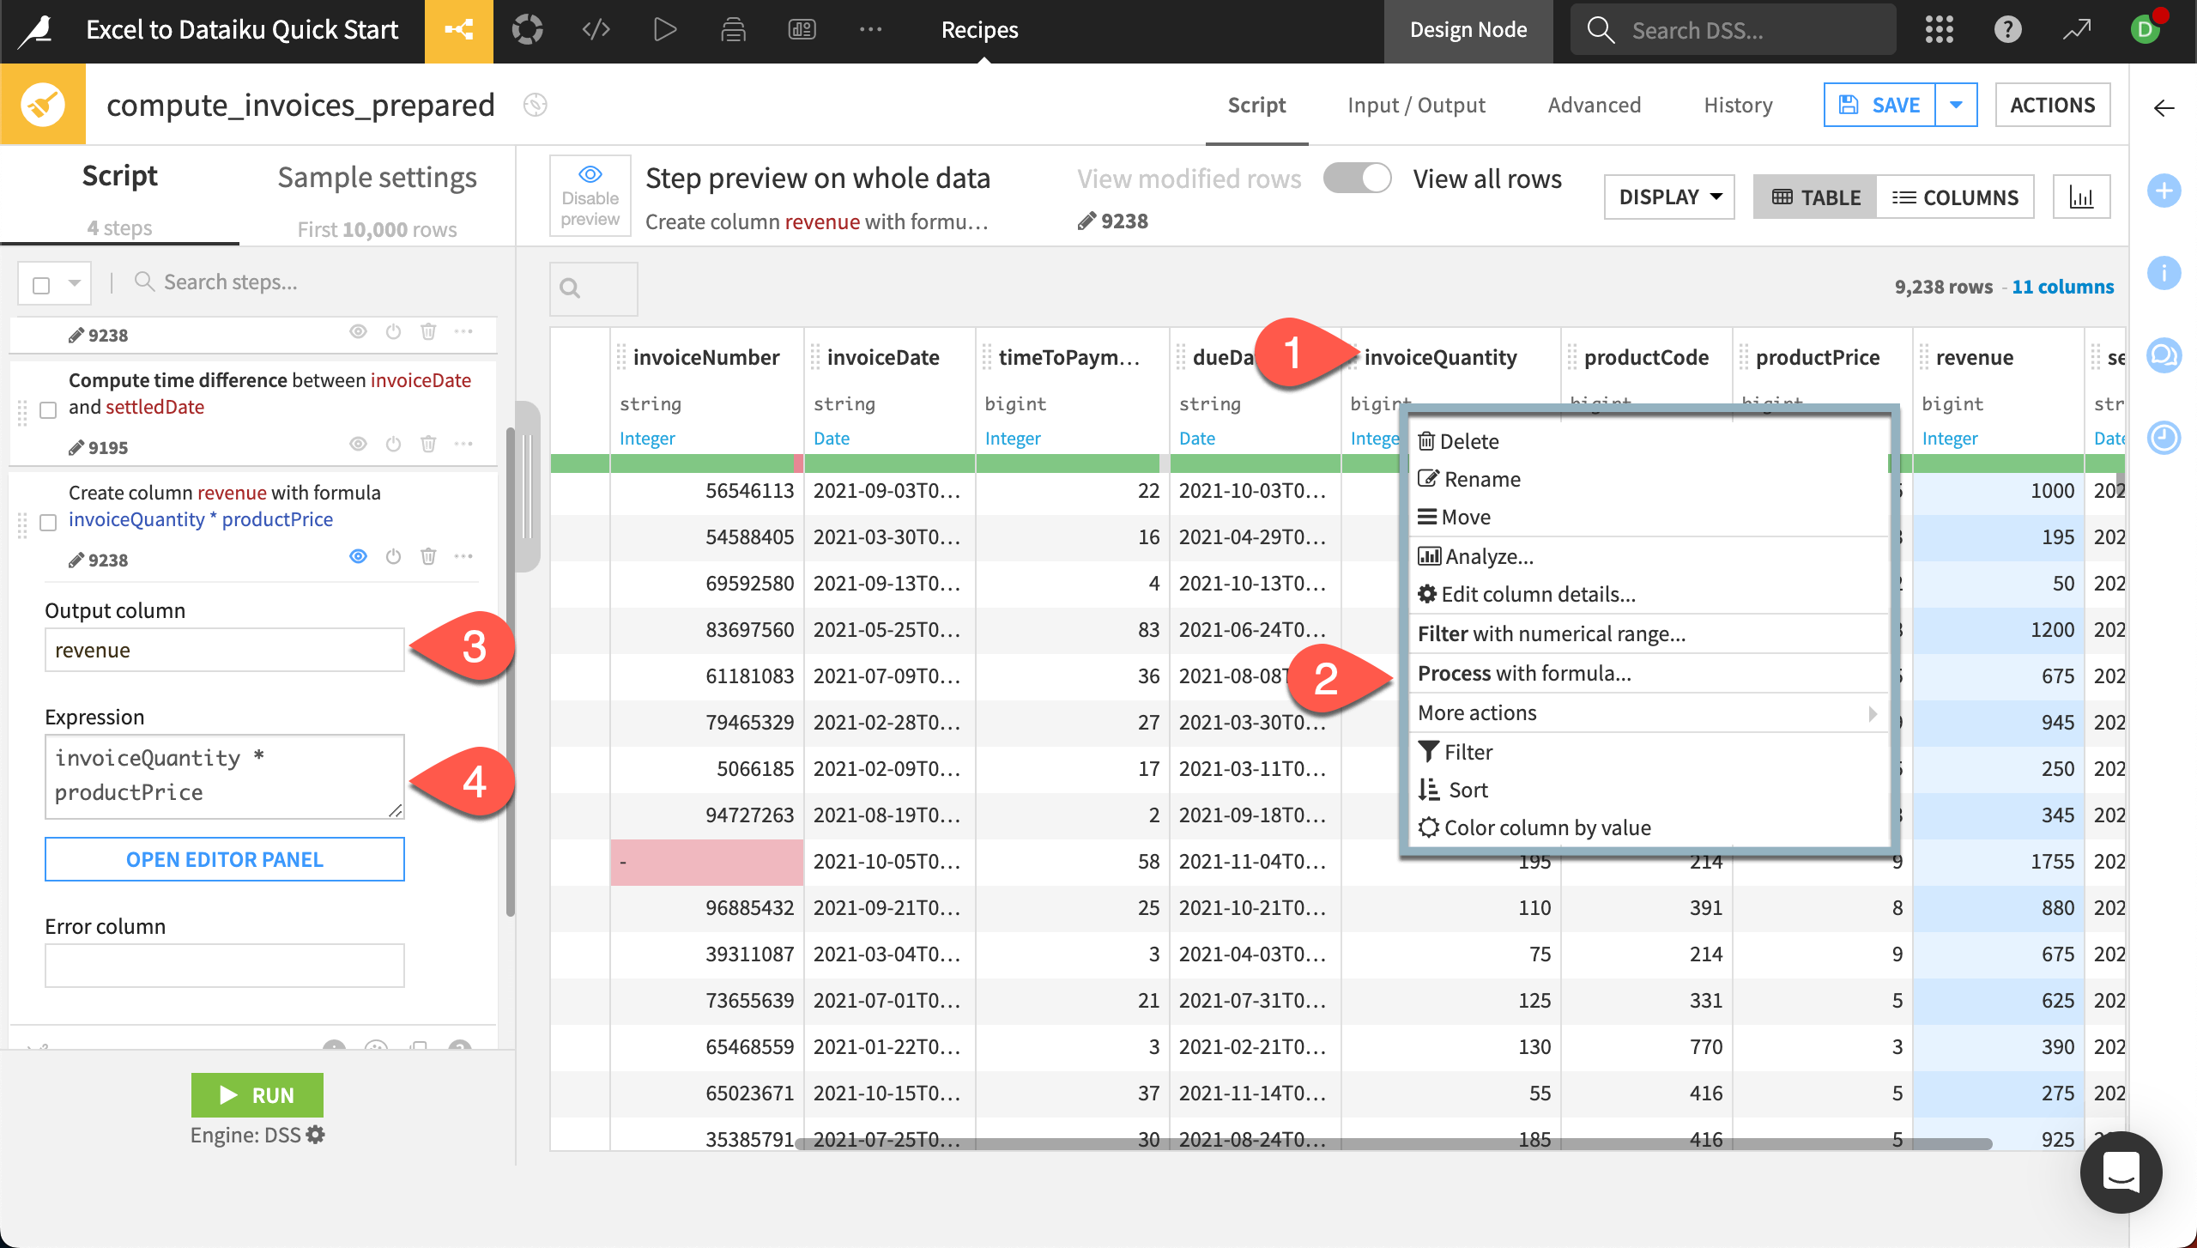This screenshot has height=1248, width=2197.
Task: Click inside the Error column input field
Action: click(224, 965)
